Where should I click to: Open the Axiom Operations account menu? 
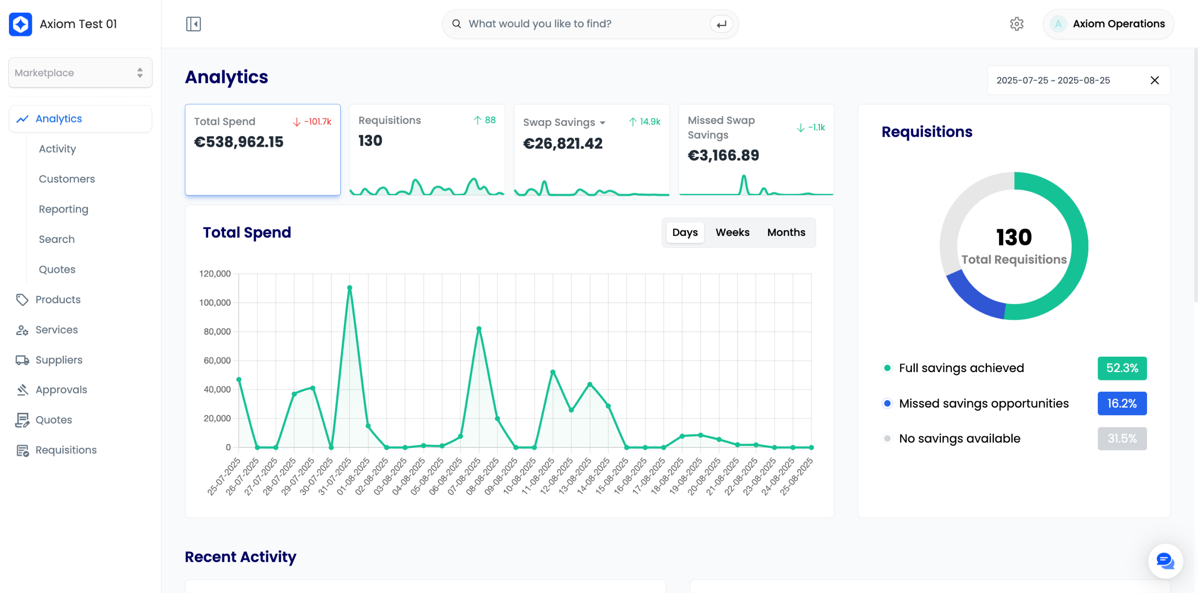point(1108,24)
